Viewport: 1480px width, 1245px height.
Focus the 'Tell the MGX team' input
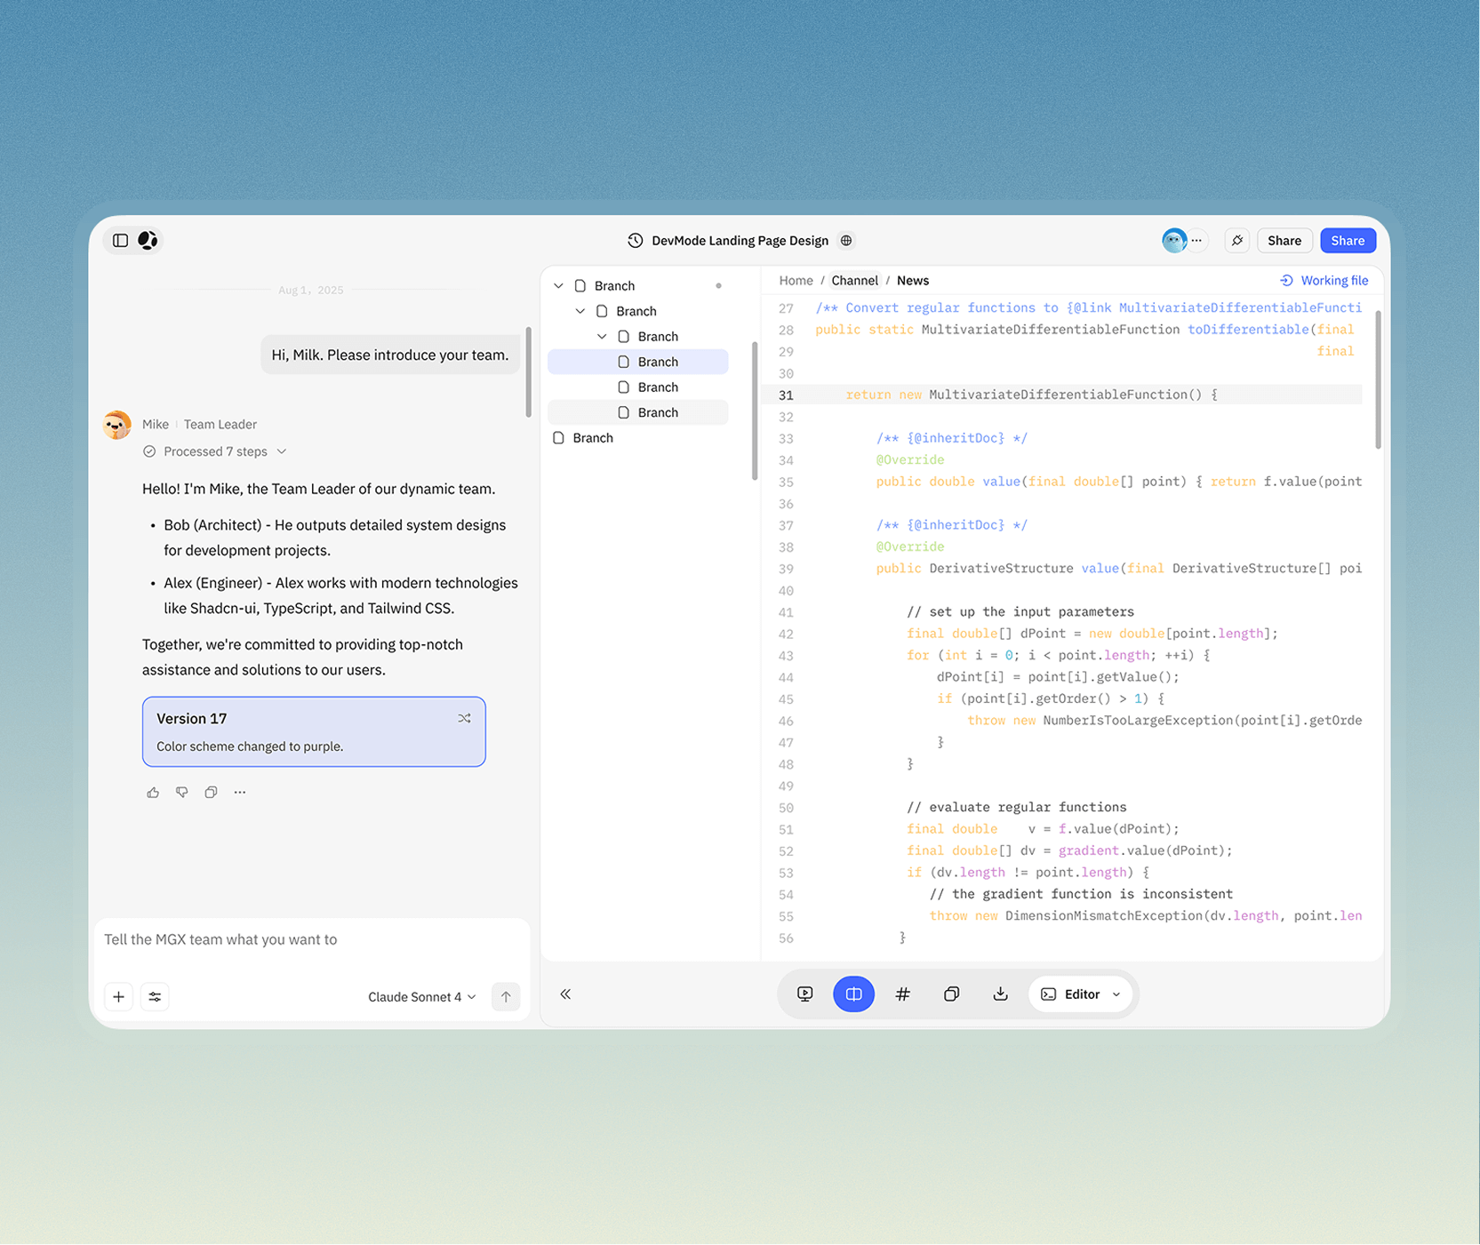(311, 939)
